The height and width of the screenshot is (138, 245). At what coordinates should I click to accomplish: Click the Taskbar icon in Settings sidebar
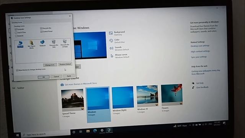pos(14,88)
